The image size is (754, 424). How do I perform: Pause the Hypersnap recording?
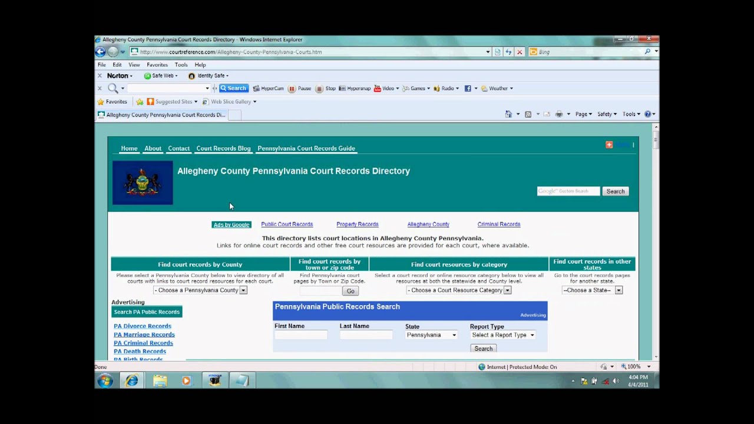[300, 88]
